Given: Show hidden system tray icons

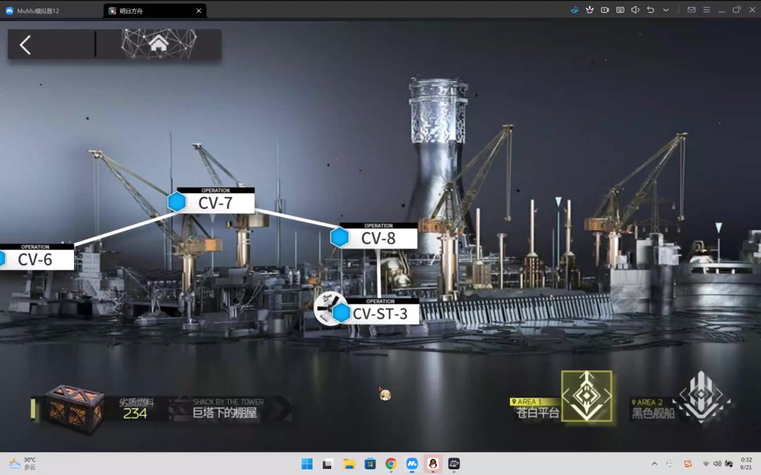Looking at the screenshot, I should [x=654, y=464].
